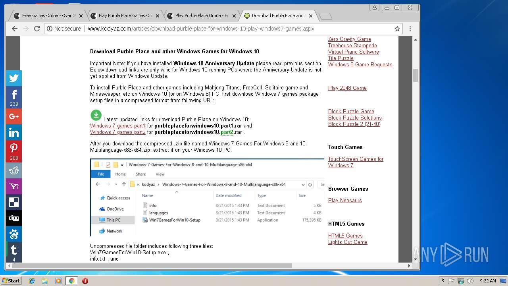Open red Opera-style taskbar icon
This screenshot has height=286, width=508.
(x=85, y=281)
